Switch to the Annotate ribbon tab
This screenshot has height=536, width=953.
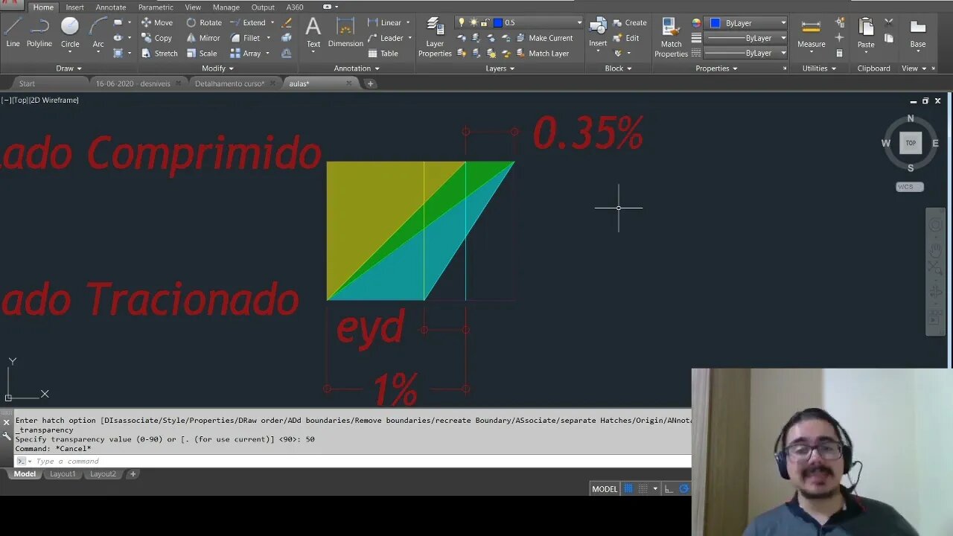(x=111, y=7)
